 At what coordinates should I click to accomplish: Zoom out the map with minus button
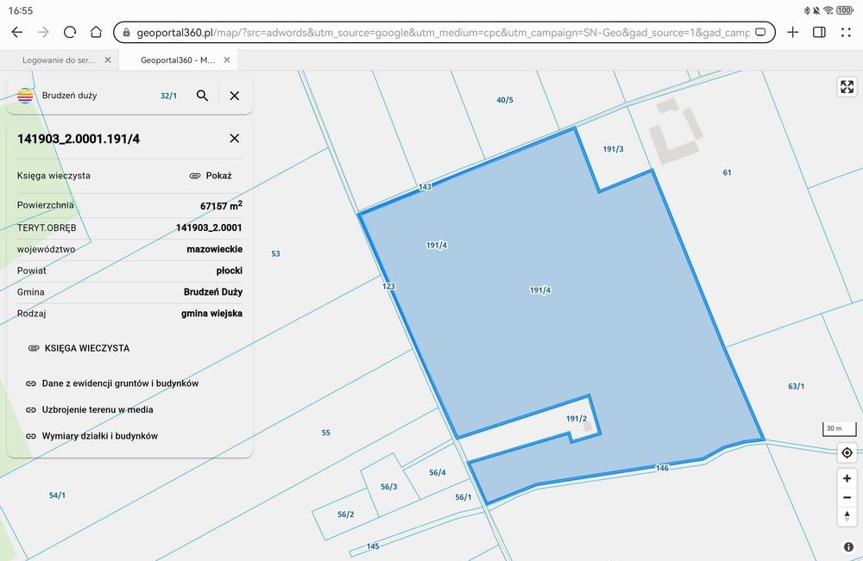(847, 498)
